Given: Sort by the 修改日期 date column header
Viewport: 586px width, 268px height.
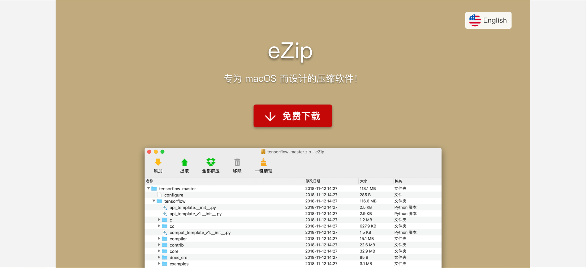Looking at the screenshot, I should pyautogui.click(x=331, y=181).
